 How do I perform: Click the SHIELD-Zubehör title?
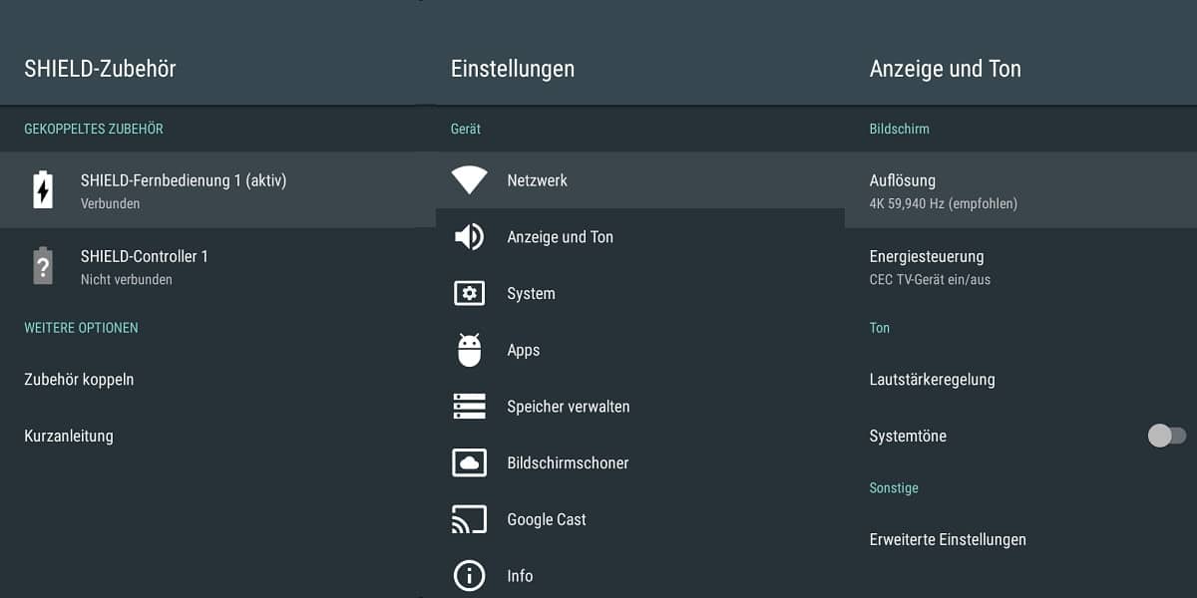click(x=100, y=69)
